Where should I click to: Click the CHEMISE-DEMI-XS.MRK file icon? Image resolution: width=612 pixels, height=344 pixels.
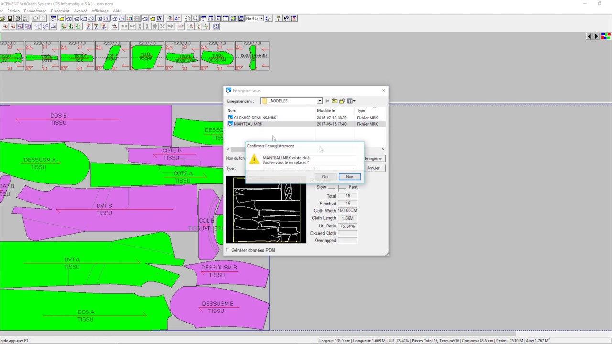pyautogui.click(x=230, y=118)
